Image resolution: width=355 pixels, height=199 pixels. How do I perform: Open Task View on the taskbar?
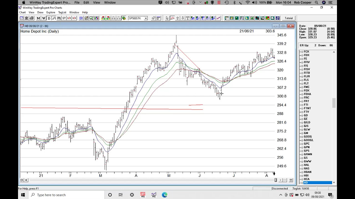tap(121, 195)
